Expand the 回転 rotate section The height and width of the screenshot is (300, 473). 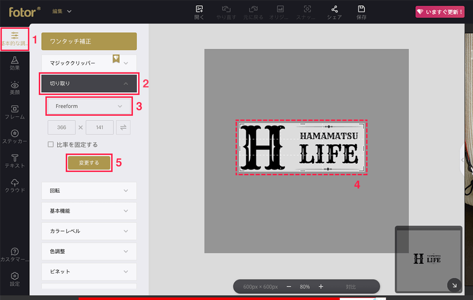(89, 191)
